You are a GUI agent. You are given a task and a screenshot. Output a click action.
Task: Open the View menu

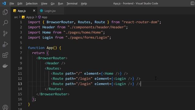point(44,3)
